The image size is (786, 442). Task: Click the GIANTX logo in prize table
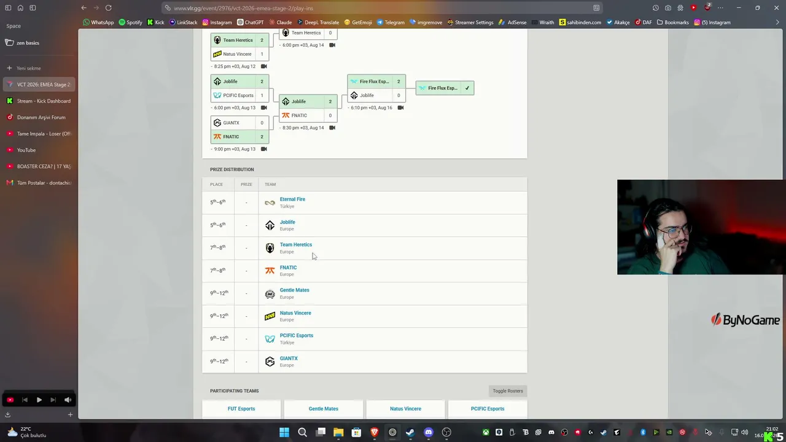pos(270,362)
